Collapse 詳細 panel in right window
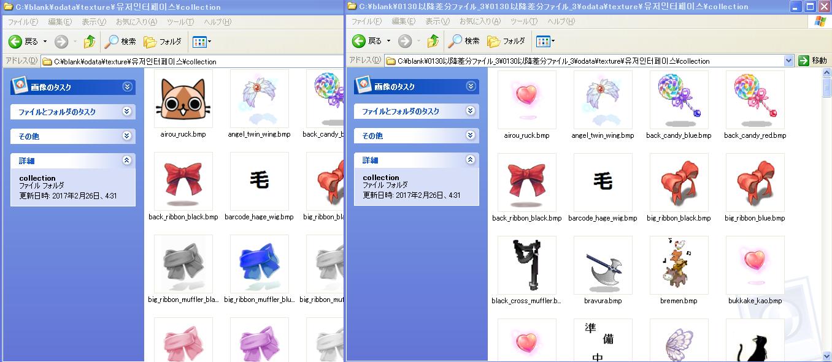The height and width of the screenshot is (362, 832). [x=471, y=160]
